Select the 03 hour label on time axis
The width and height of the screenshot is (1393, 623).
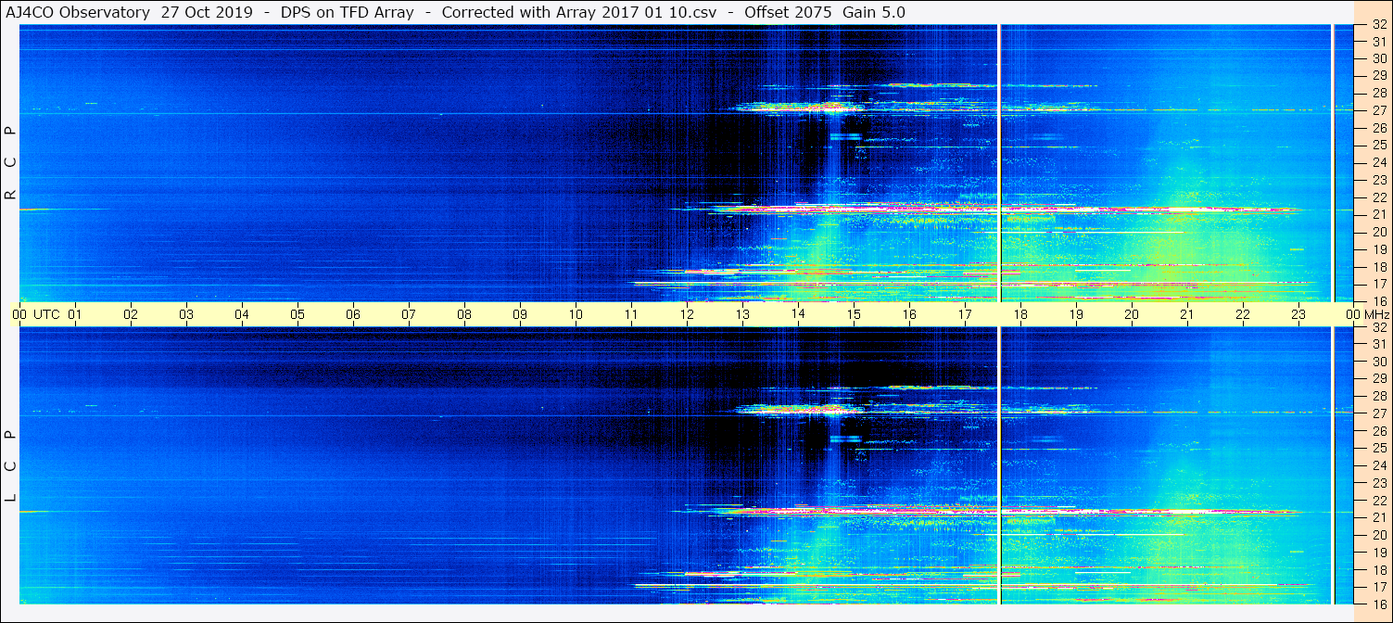coord(186,314)
